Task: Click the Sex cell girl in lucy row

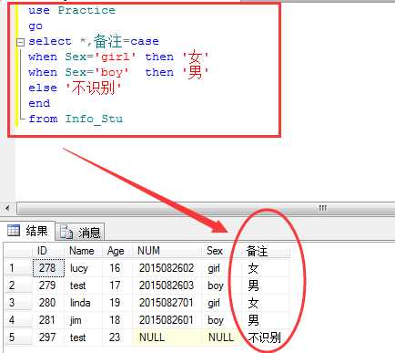Action: click(x=221, y=268)
